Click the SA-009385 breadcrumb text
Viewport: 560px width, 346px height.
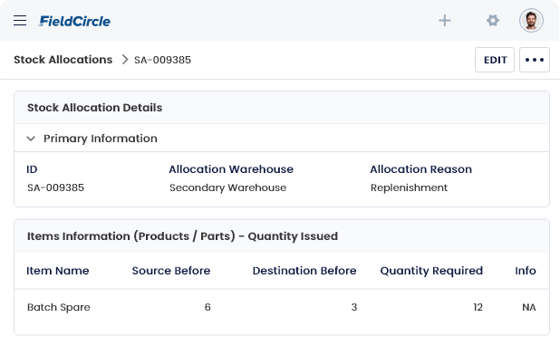click(162, 60)
